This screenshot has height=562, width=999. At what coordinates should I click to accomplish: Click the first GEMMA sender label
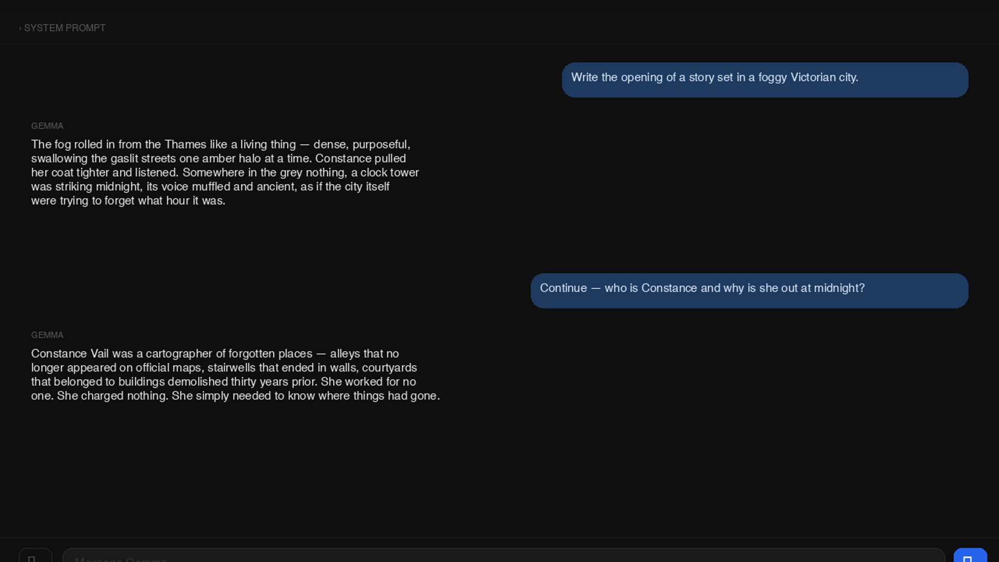coord(47,126)
